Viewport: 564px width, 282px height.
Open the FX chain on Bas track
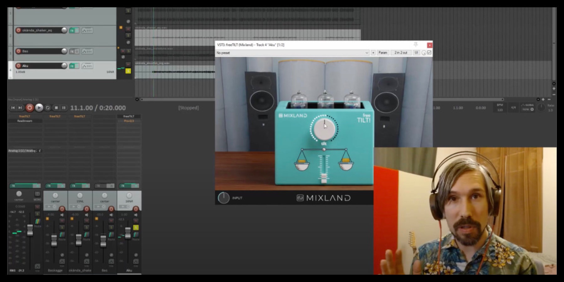(x=72, y=51)
